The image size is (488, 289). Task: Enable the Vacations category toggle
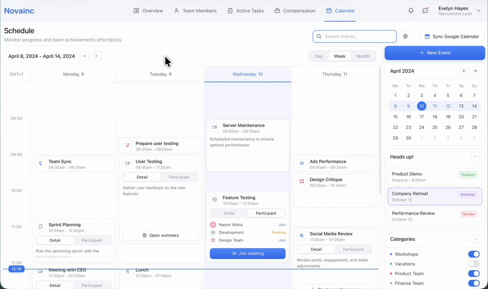(474, 264)
